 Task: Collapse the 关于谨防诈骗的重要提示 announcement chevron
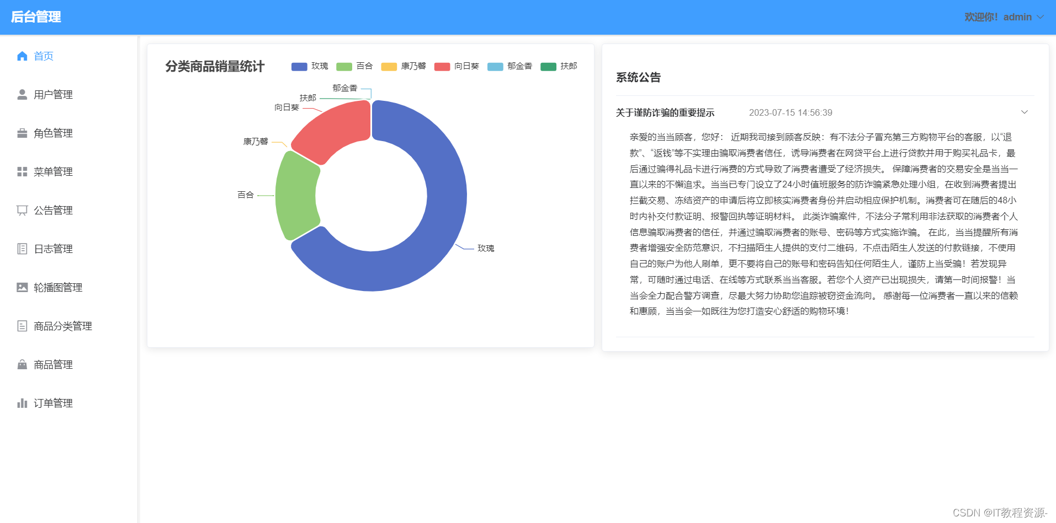1025,112
